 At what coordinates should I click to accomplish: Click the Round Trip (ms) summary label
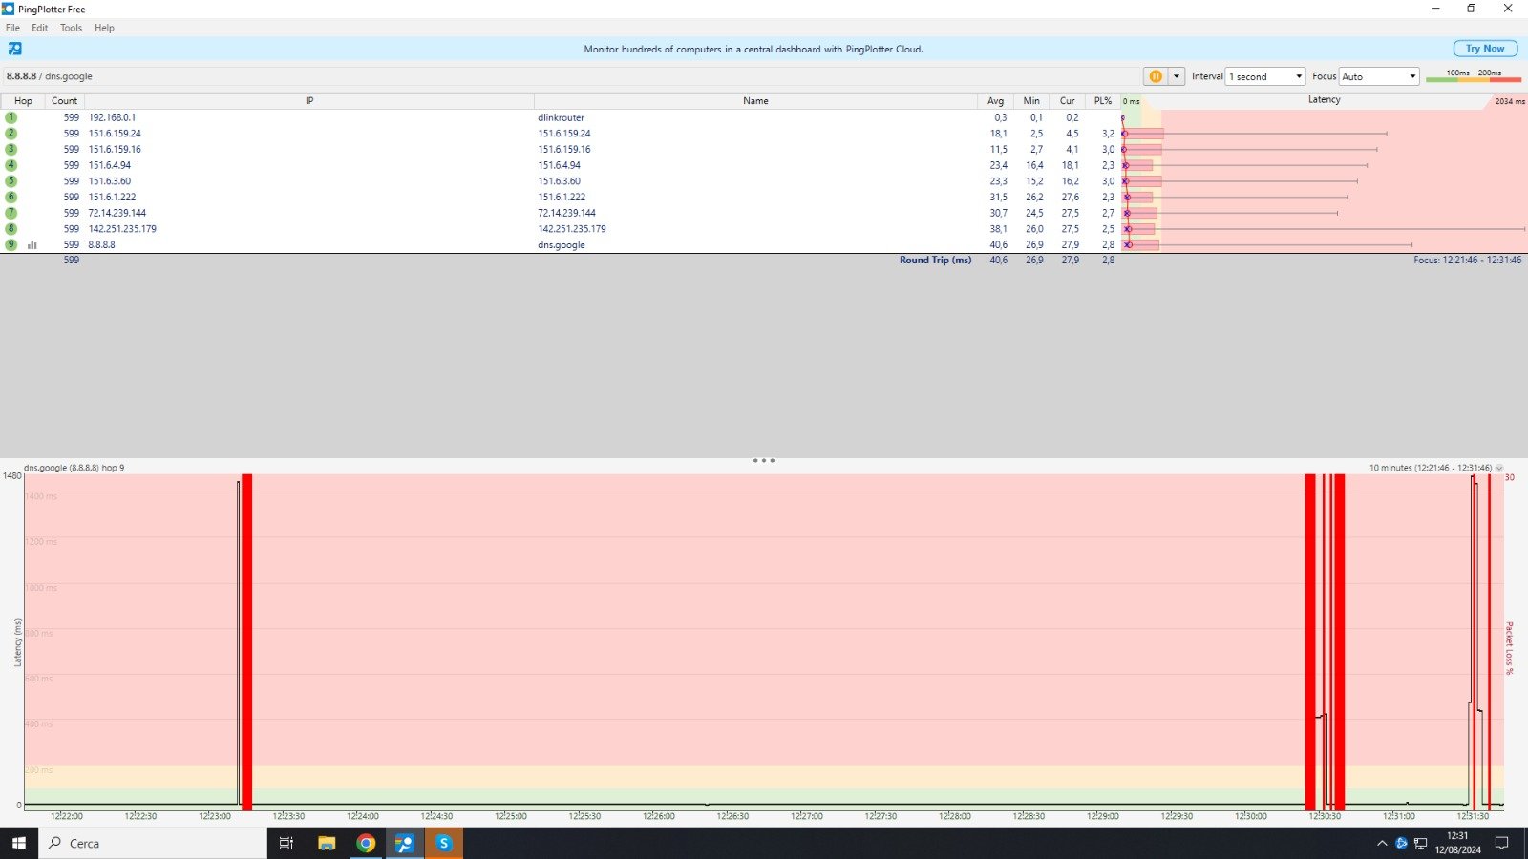click(x=935, y=260)
